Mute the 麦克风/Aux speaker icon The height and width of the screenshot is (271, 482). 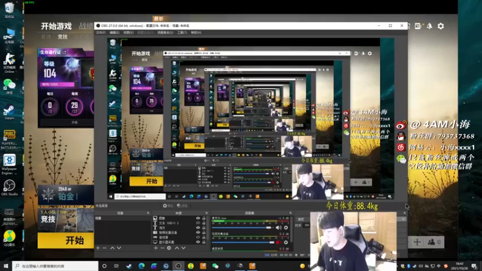[278, 228]
